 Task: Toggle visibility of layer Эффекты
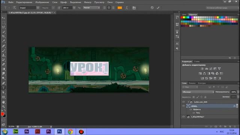[x=191, y=109]
